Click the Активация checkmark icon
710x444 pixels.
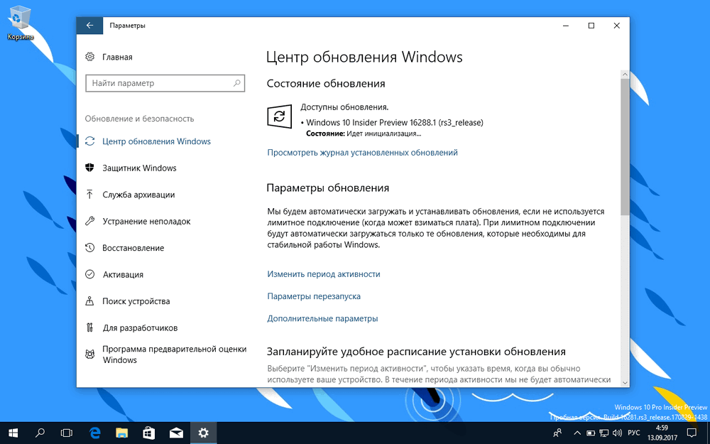(x=89, y=274)
